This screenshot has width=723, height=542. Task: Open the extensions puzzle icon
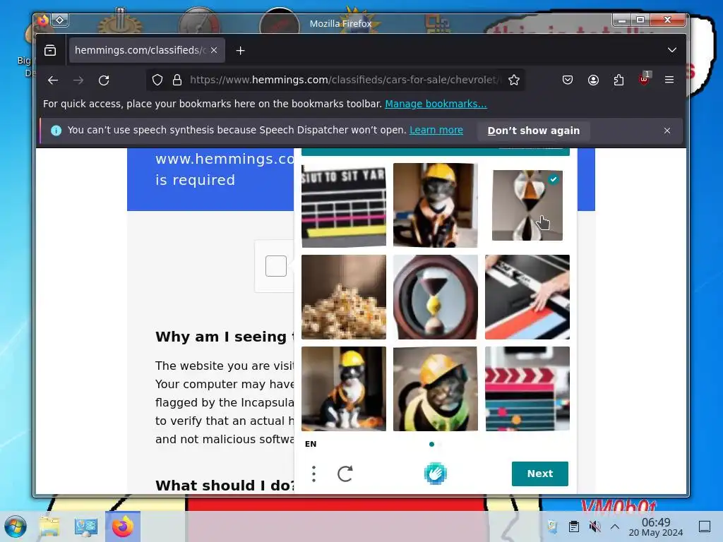(x=619, y=80)
